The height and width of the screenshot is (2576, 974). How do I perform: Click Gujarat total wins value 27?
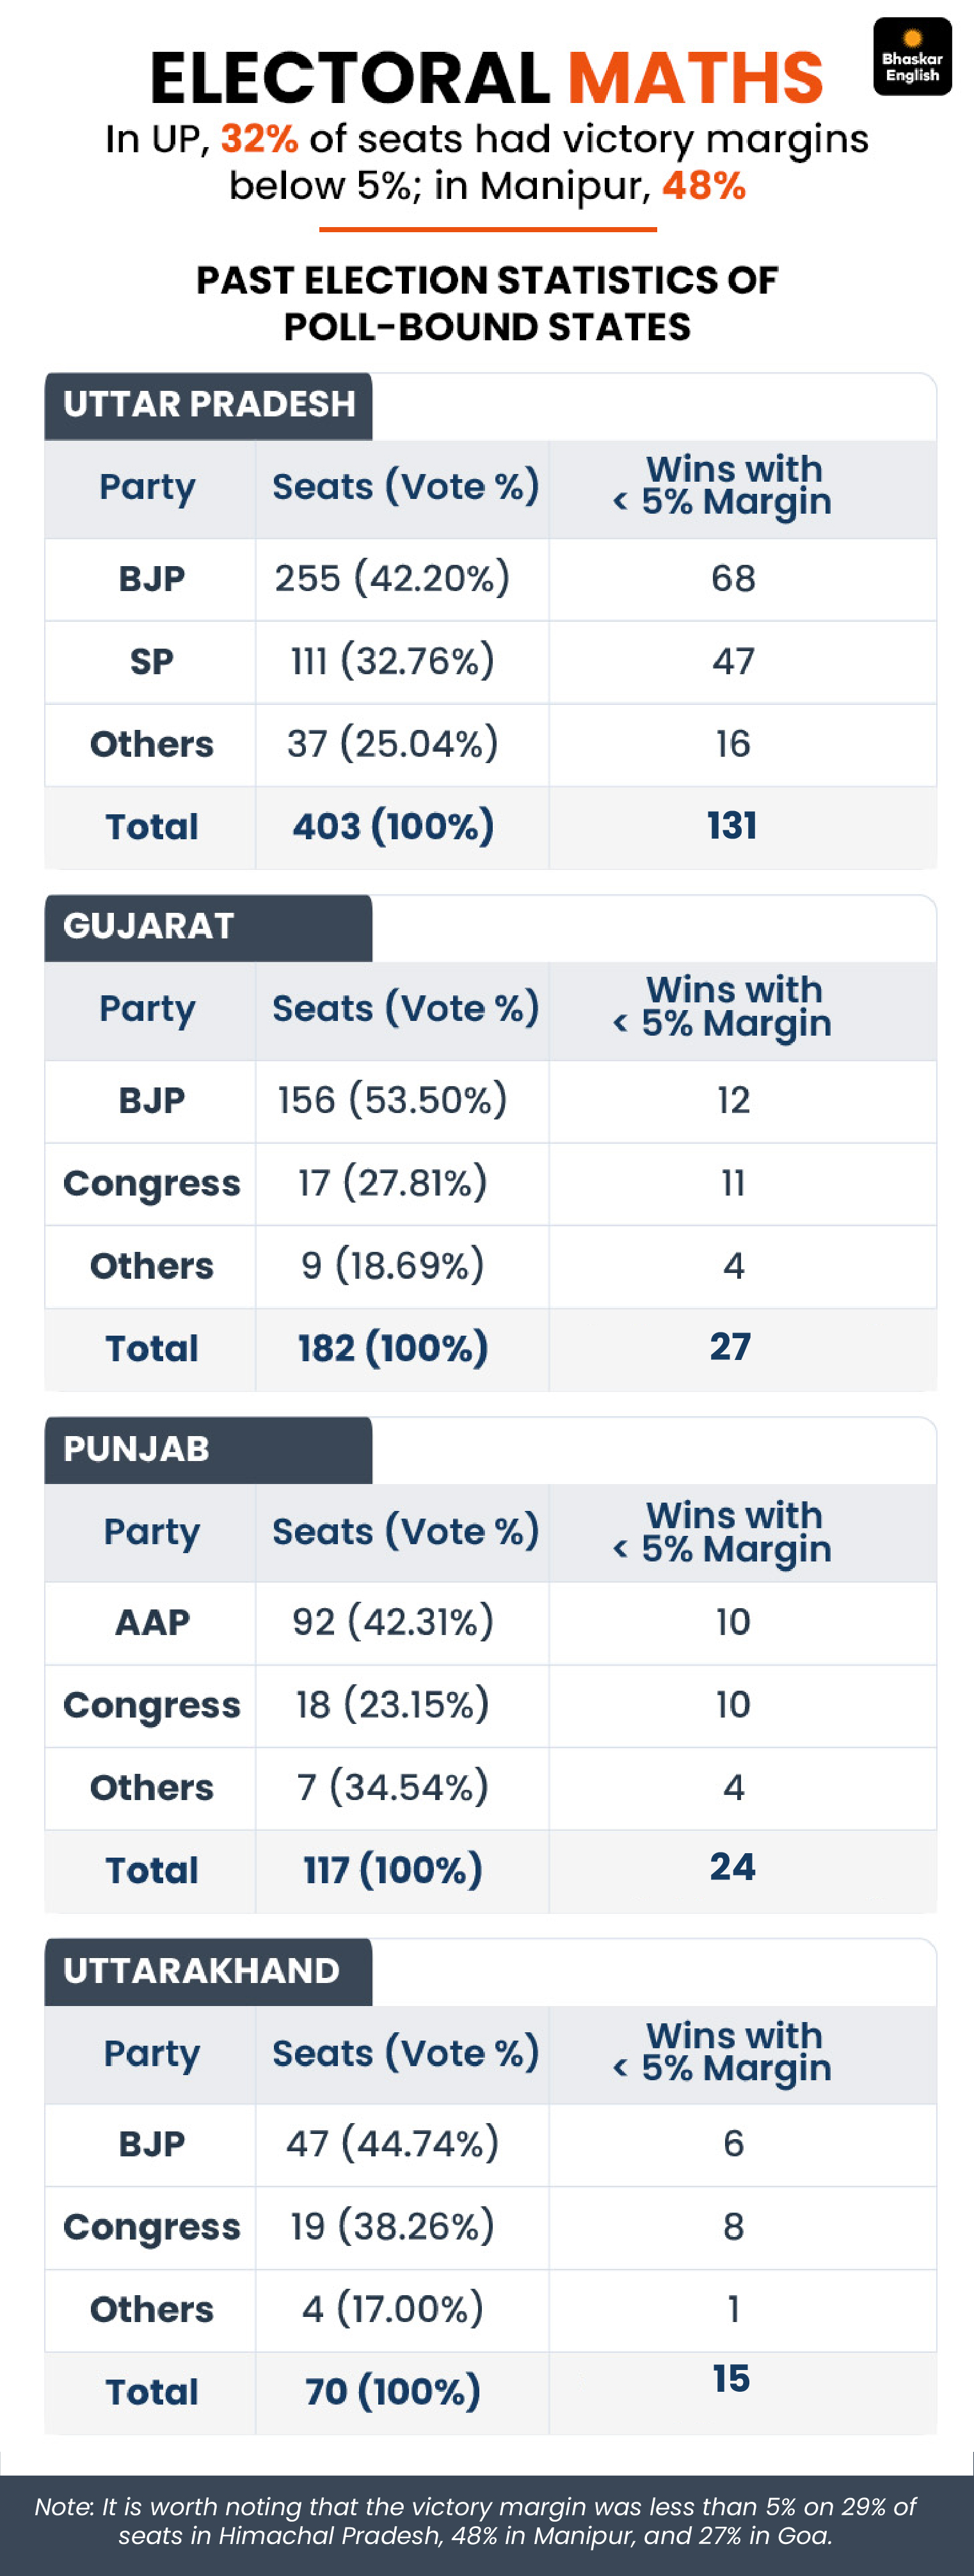[731, 1347]
